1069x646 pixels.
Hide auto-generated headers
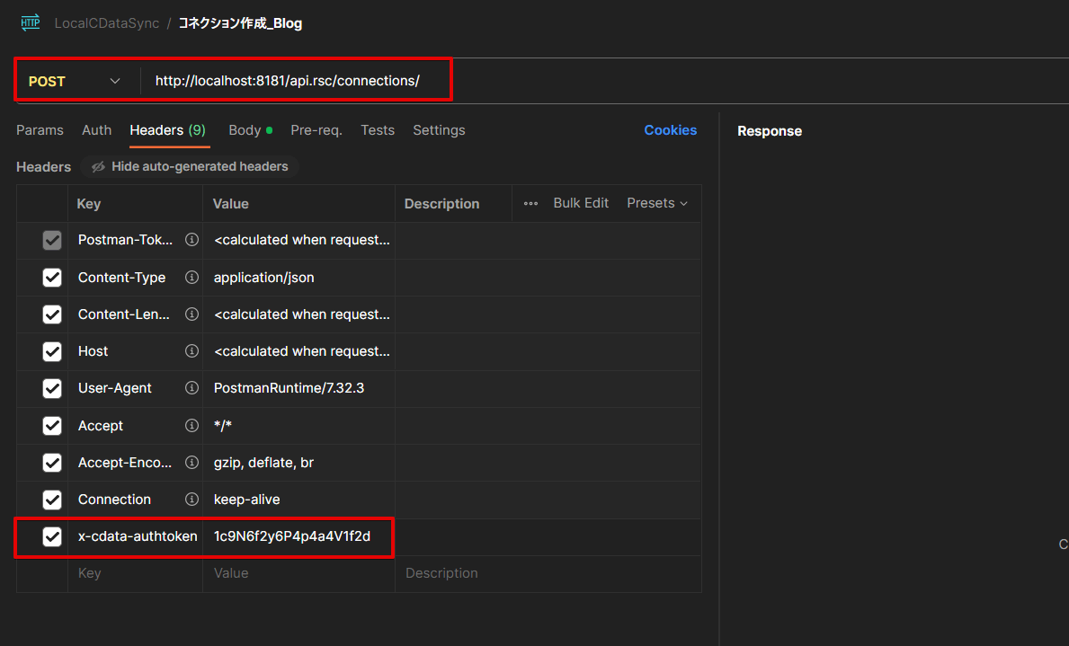point(190,166)
